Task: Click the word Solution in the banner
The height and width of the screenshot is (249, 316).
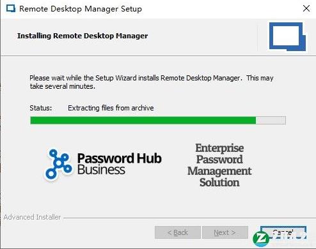Action: tap(219, 183)
